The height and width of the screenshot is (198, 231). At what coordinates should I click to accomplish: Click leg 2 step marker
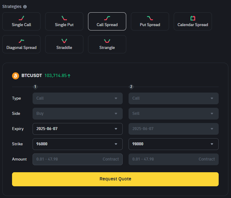[x=131, y=87]
